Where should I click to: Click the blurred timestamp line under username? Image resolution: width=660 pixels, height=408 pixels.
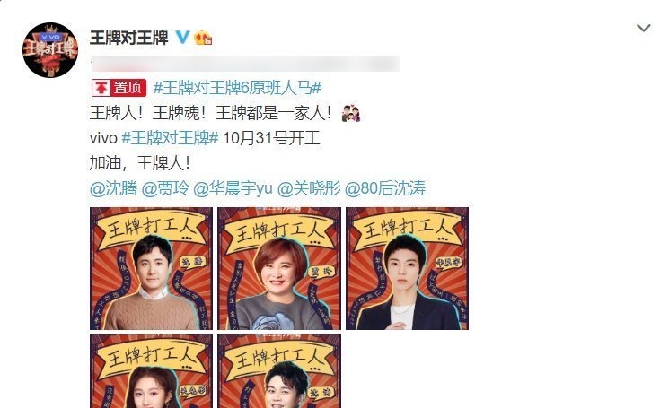(x=245, y=64)
